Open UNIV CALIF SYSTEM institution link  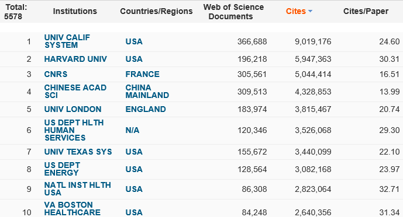coord(67,41)
